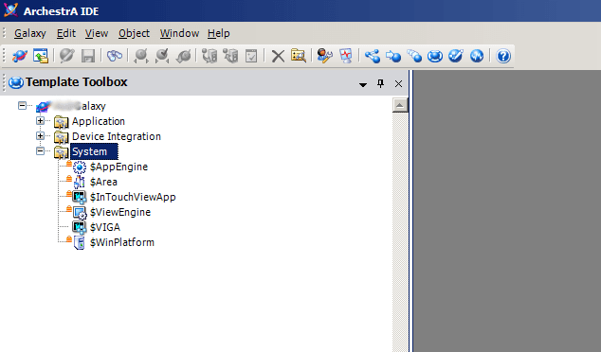Click the Help question mark icon
Screen dimensions: 601x352
(x=503, y=56)
